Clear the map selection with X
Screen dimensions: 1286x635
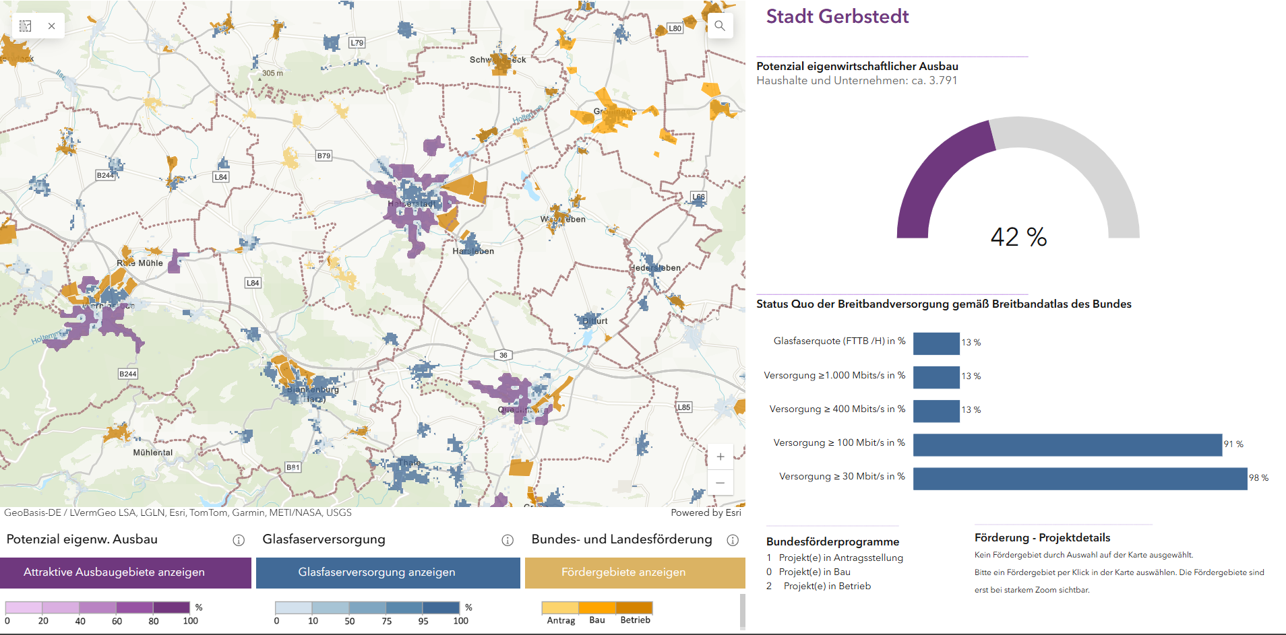(x=52, y=26)
